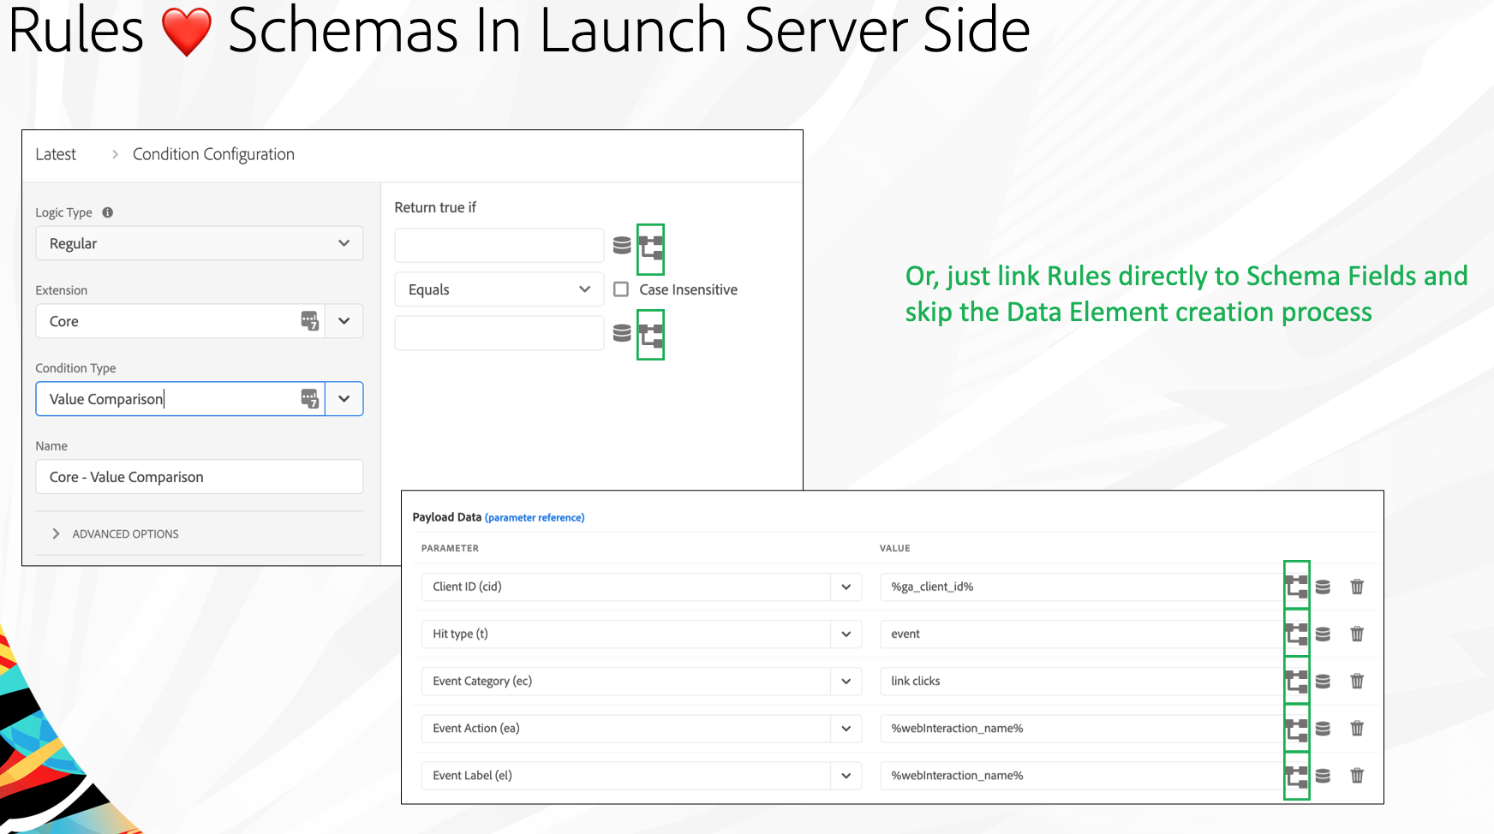Screen dimensions: 1494x834
Task: Delete the Event Category (ec) row
Action: [x=1357, y=681]
